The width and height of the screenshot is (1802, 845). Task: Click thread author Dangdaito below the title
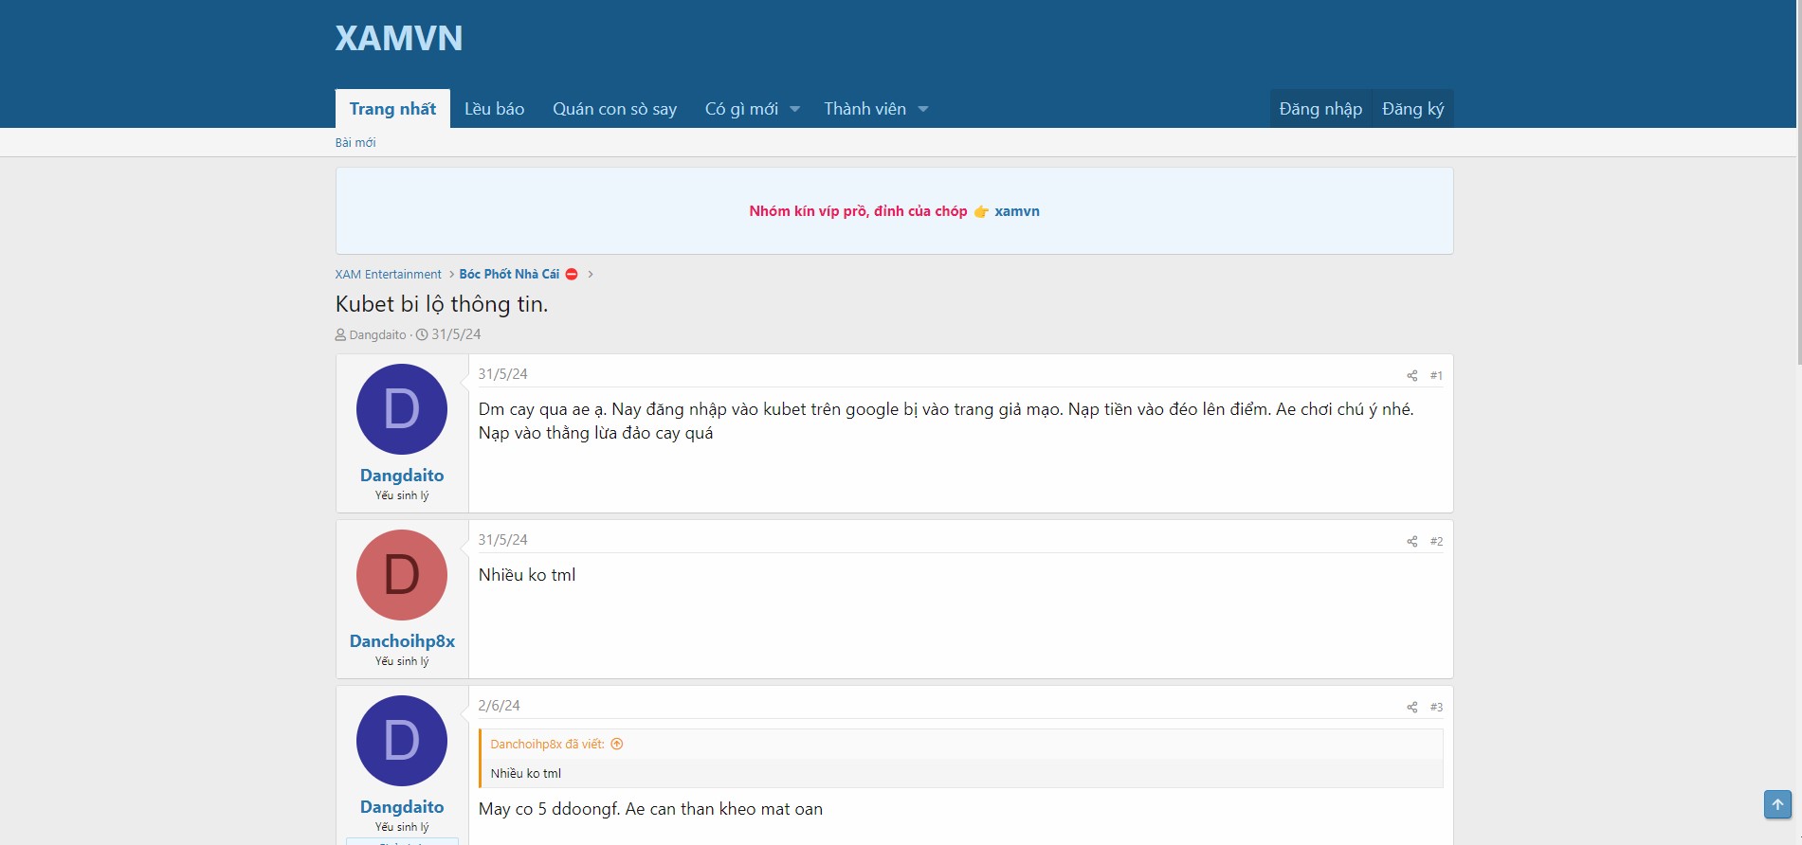[x=377, y=334]
